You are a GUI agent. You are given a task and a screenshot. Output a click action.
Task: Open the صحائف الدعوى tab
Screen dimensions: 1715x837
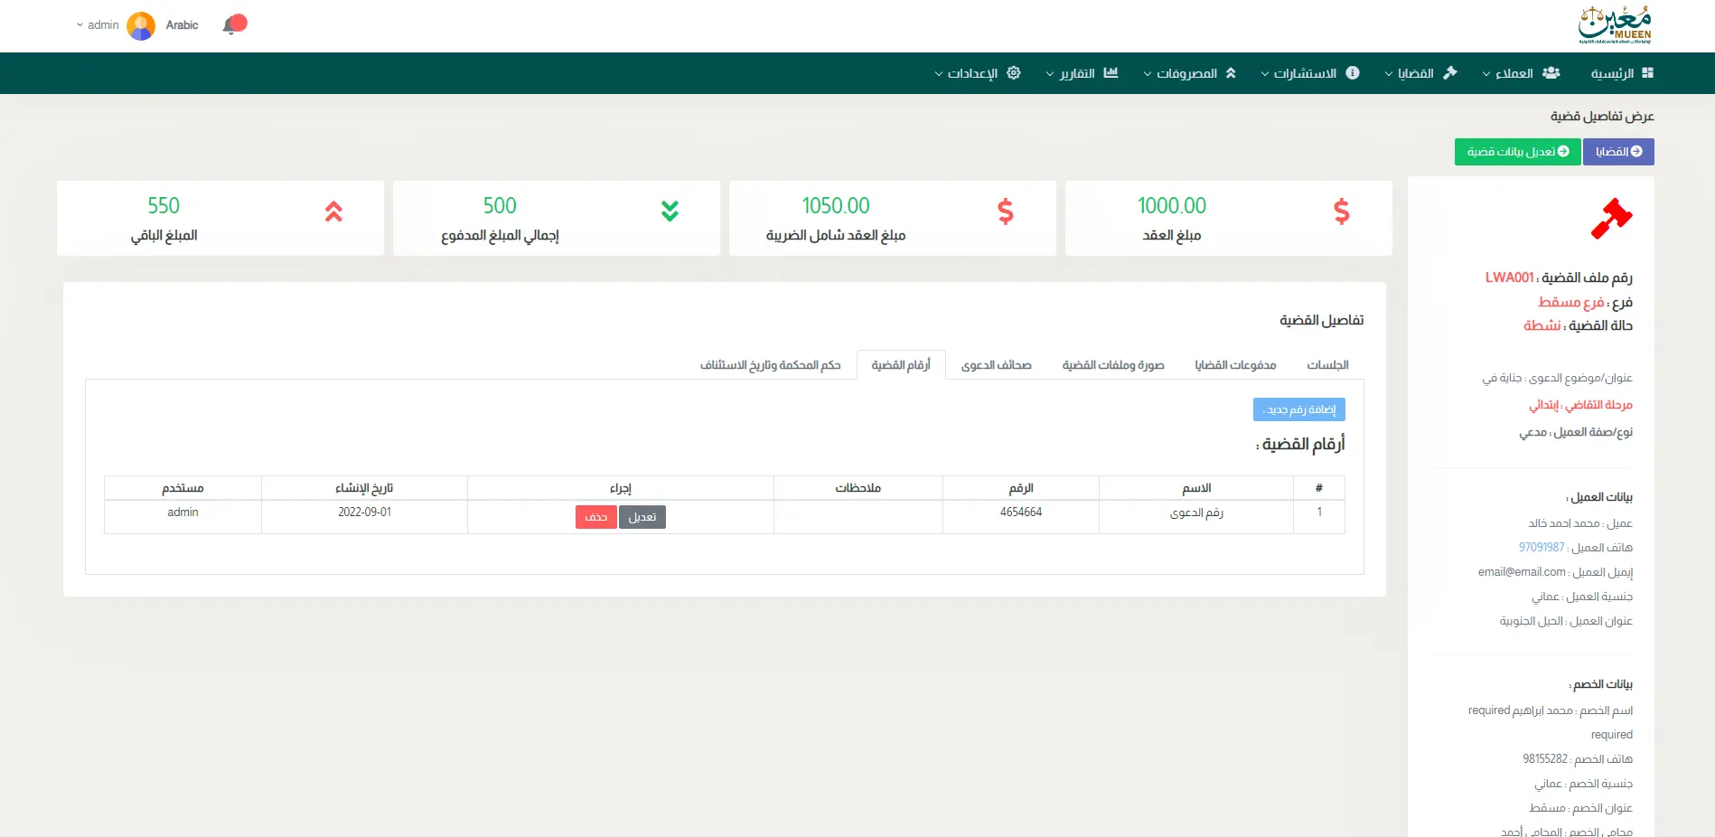click(x=996, y=365)
